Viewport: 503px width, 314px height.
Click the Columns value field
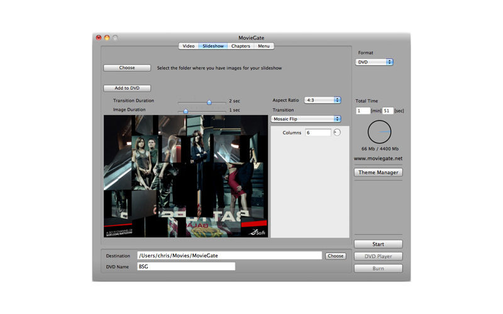[x=318, y=133]
